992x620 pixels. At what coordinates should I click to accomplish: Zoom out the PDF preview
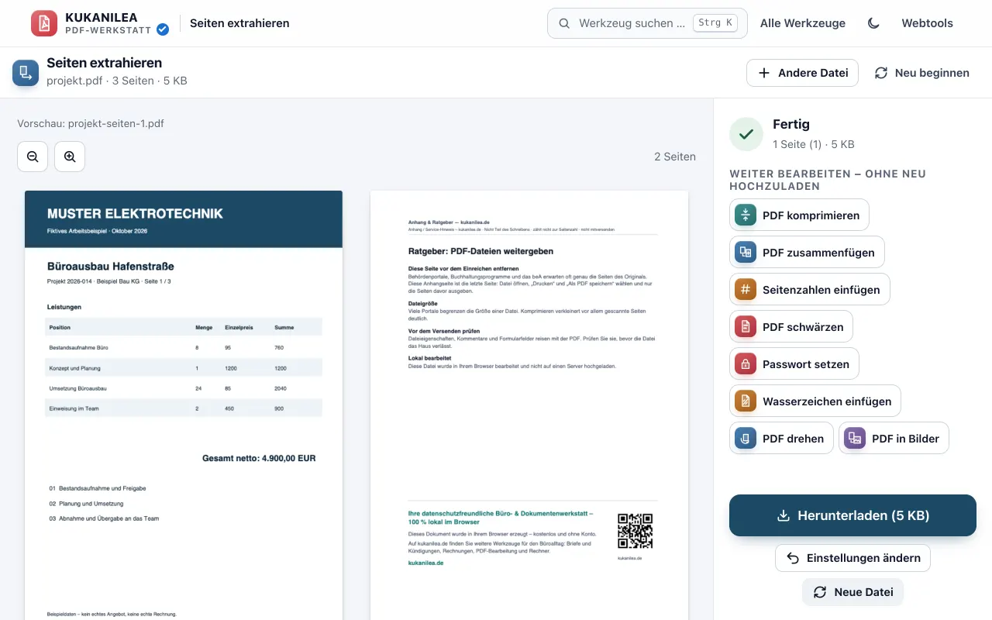[x=33, y=157]
